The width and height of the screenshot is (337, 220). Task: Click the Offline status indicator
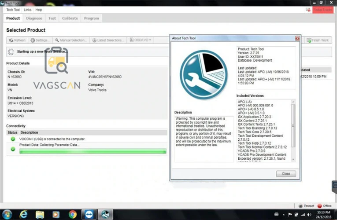point(325,206)
